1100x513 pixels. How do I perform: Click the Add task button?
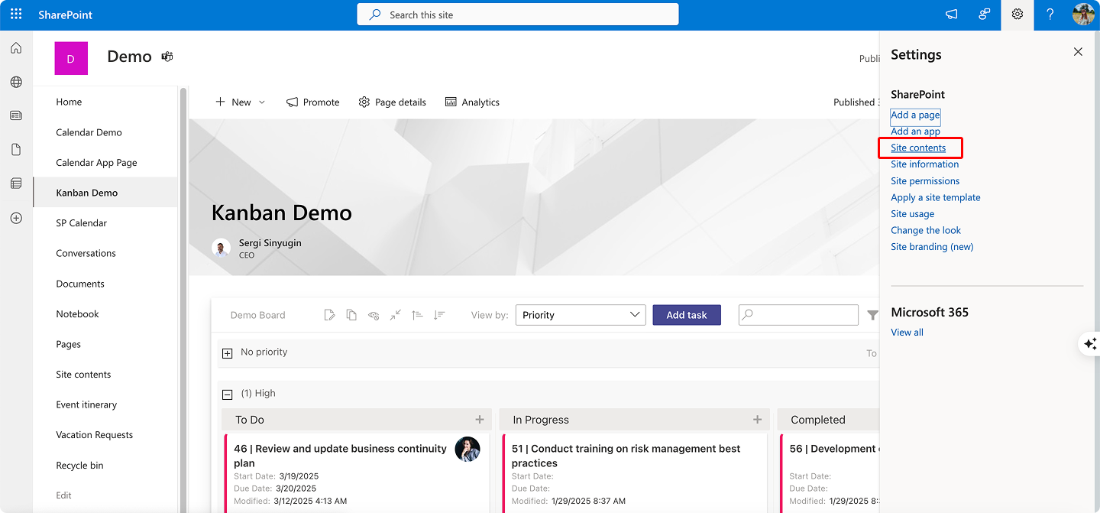(686, 314)
